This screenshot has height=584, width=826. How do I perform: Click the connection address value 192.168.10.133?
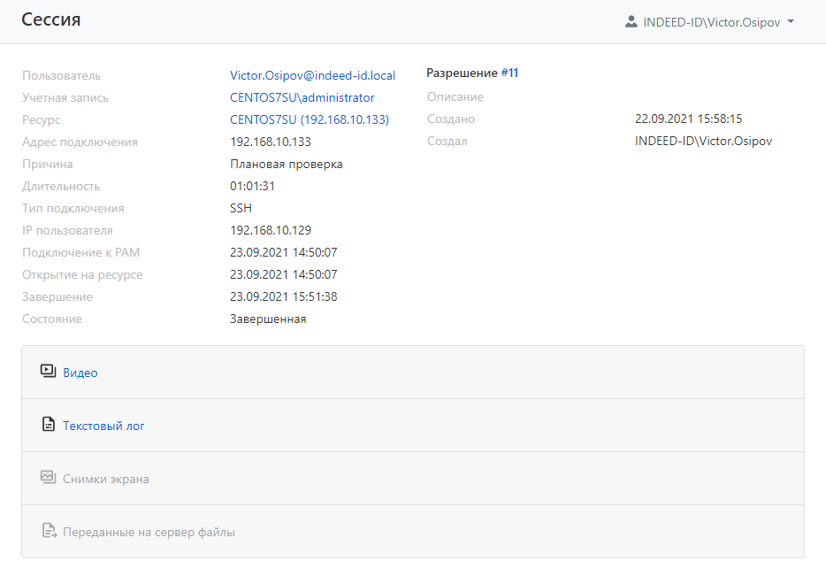270,142
